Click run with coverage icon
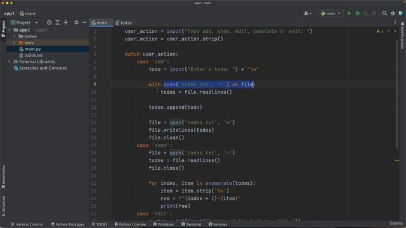 tap(365, 13)
